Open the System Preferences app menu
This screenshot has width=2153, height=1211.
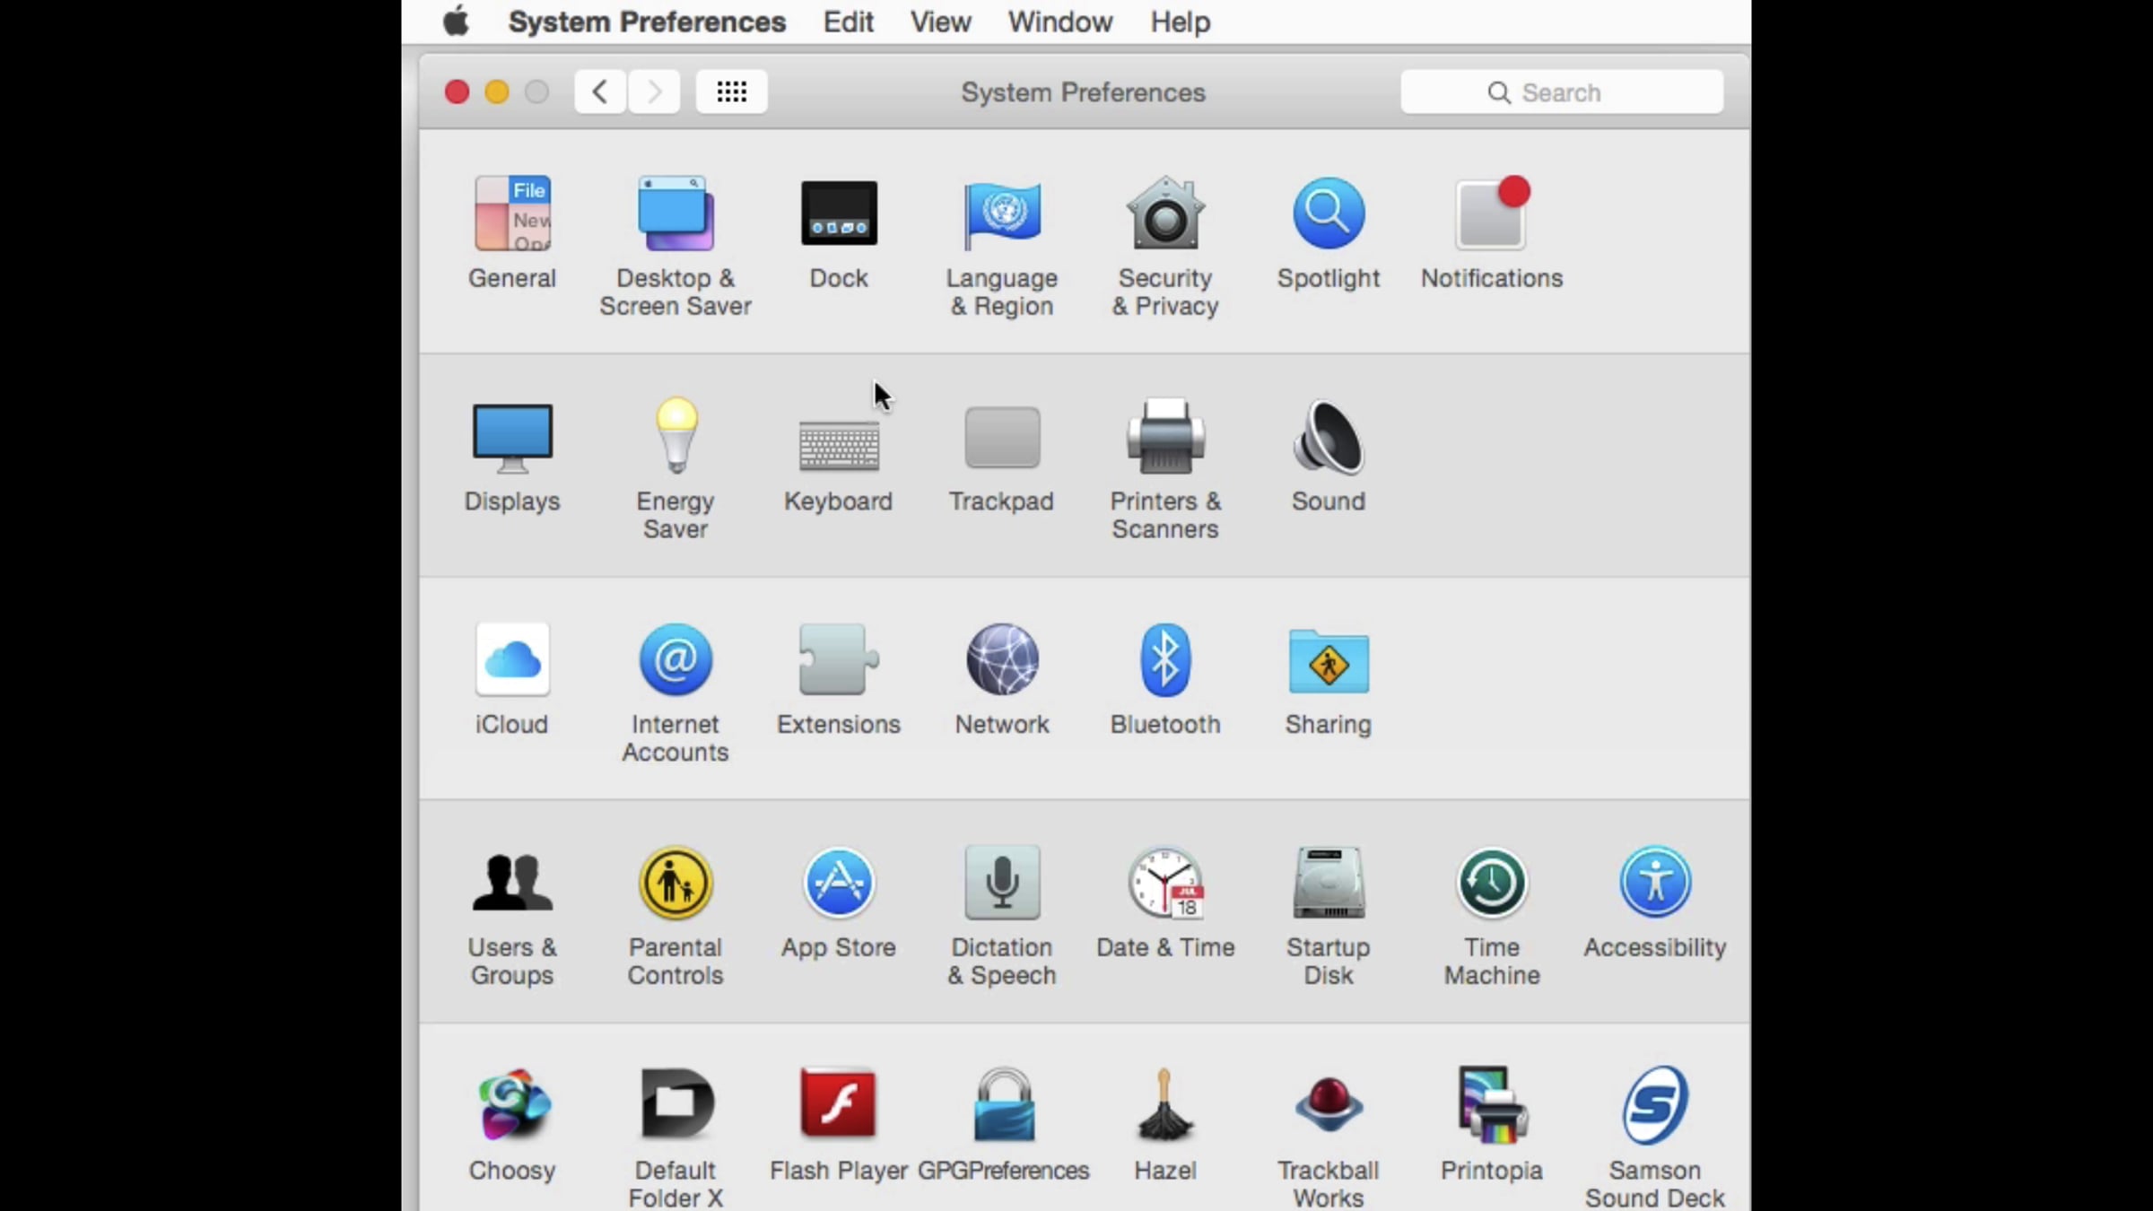coord(647,22)
